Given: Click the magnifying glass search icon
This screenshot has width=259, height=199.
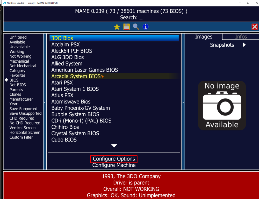Looking at the screenshot, I should point(136,27).
